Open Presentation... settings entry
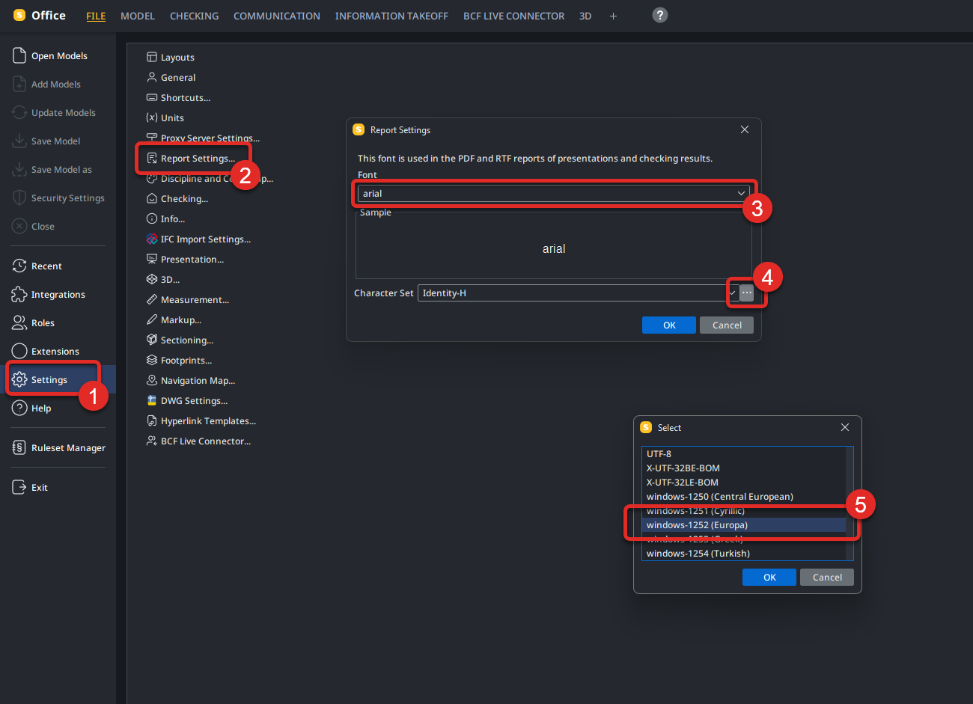Viewport: 973px width, 704px height. click(x=192, y=260)
